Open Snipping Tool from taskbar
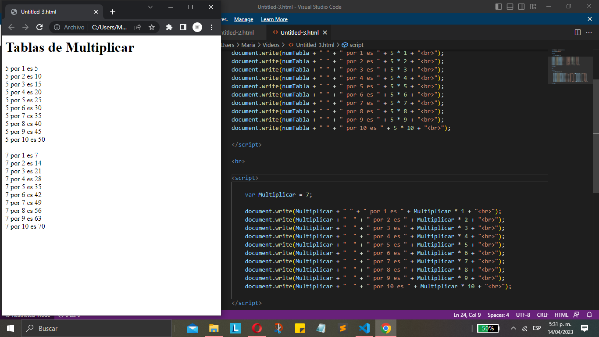This screenshot has height=337, width=599. (x=278, y=328)
